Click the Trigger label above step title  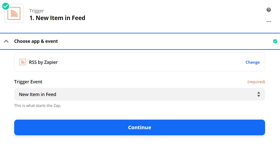(36, 11)
